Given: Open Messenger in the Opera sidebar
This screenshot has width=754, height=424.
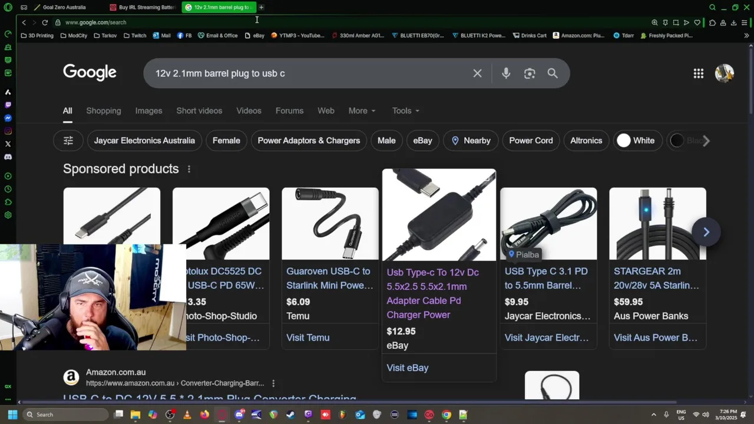Looking at the screenshot, I should point(8,118).
